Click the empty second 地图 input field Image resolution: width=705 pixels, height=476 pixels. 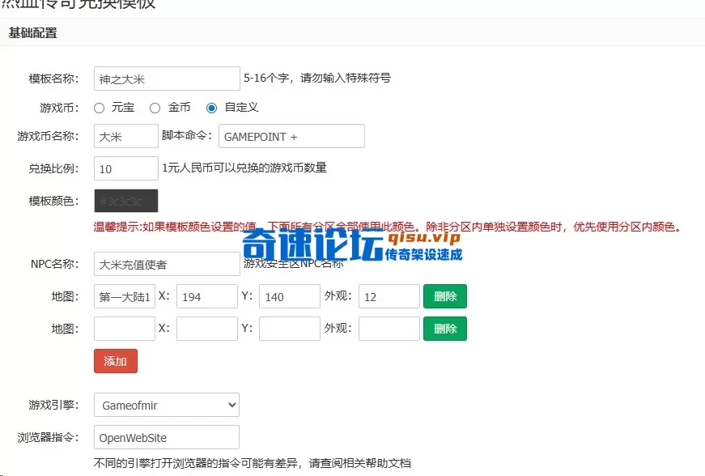point(125,329)
